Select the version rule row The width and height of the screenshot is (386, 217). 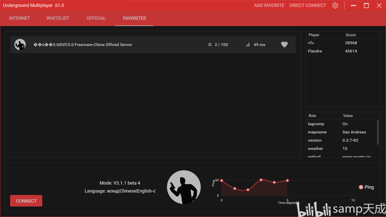coord(341,140)
